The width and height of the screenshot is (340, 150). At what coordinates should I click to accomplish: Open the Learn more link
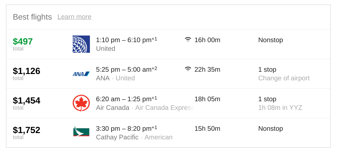click(74, 17)
